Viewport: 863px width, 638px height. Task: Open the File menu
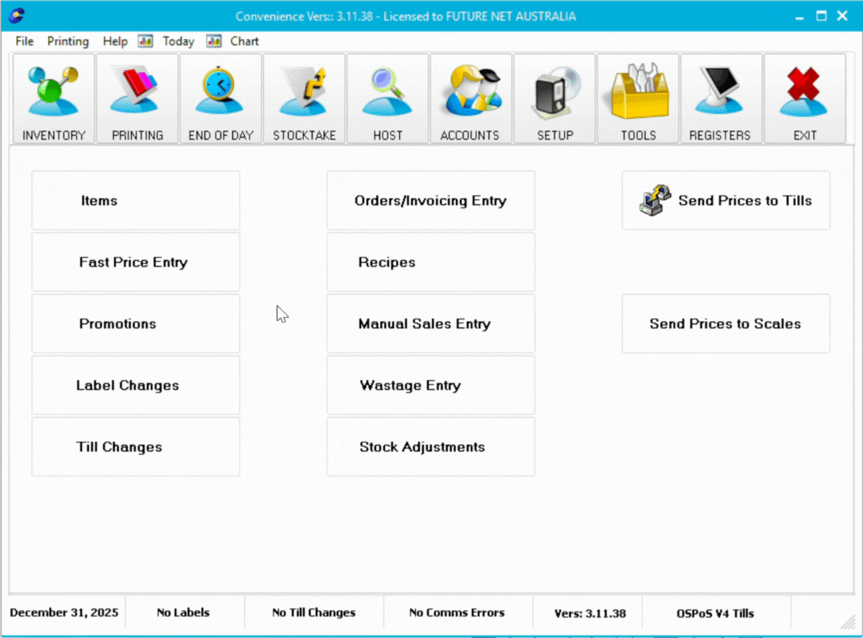[24, 41]
